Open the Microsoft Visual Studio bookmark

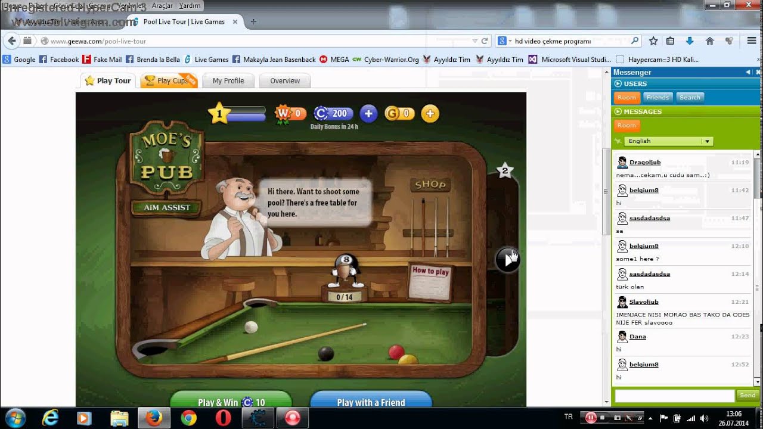pos(570,60)
